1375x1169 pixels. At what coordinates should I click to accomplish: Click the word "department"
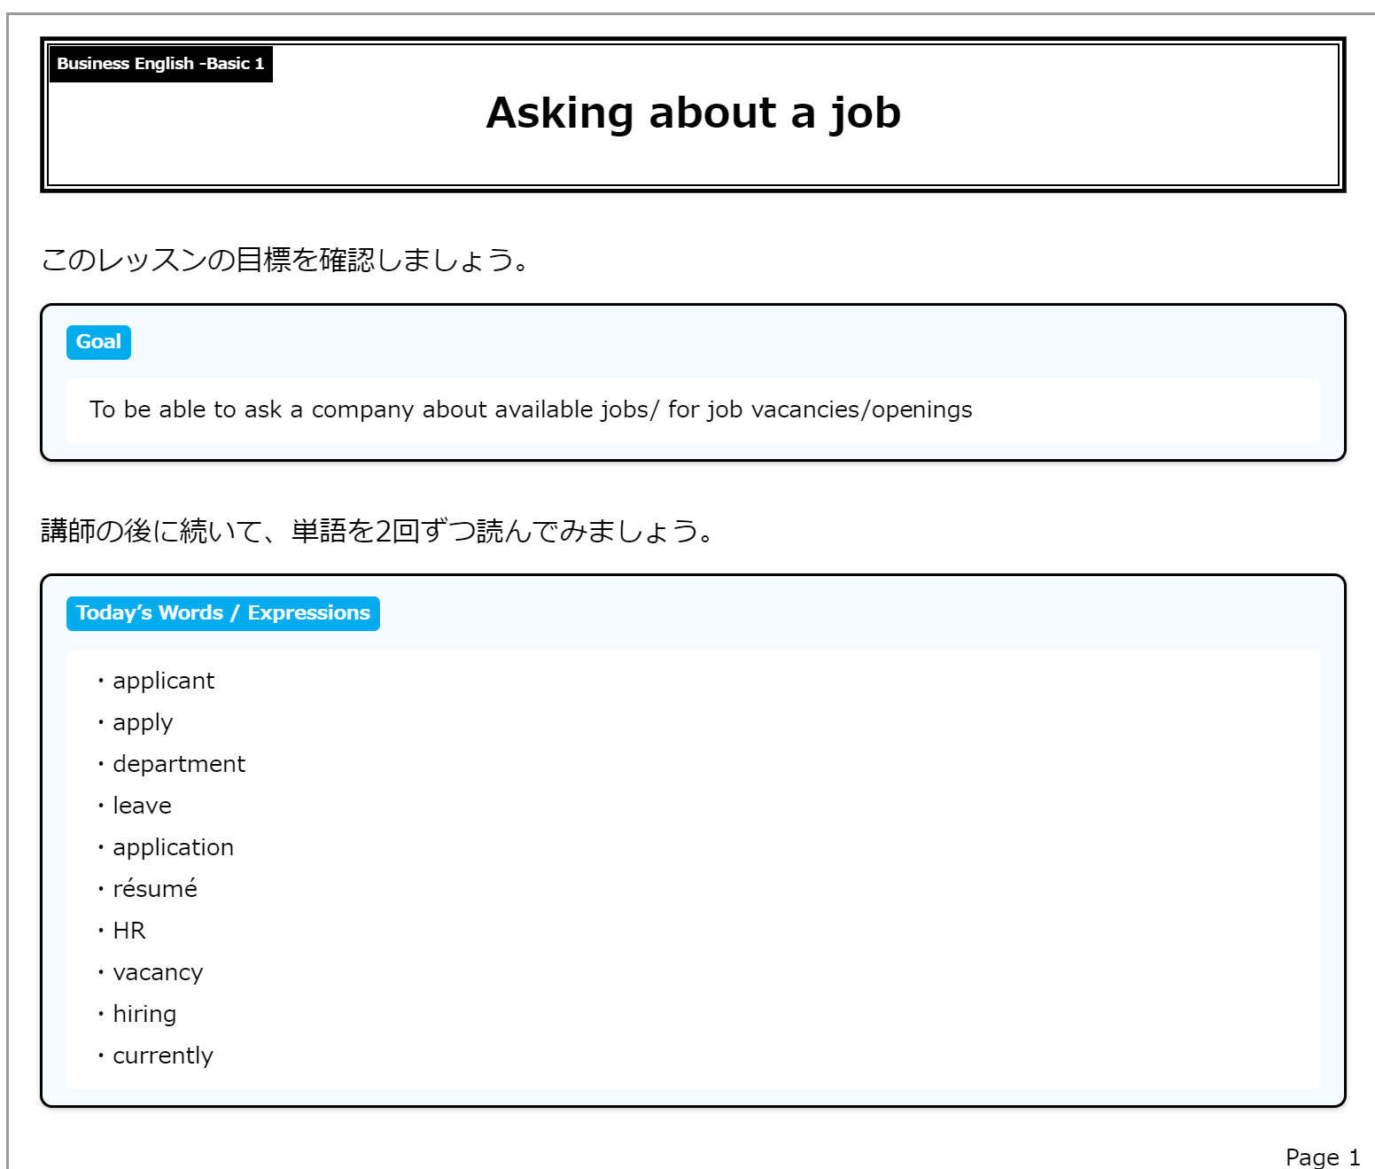(x=179, y=764)
